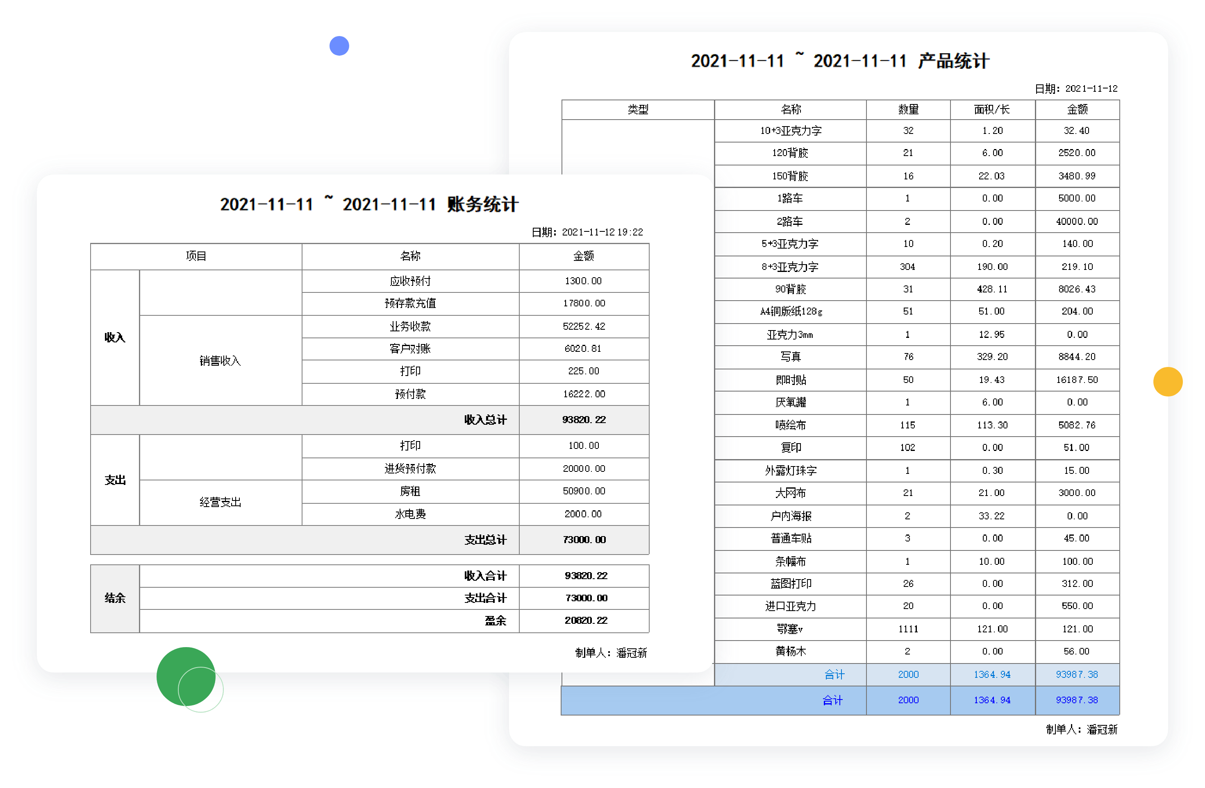Screen dimensions: 1205x788
Task: Click the 黄杨木 product name
Action: (x=790, y=652)
